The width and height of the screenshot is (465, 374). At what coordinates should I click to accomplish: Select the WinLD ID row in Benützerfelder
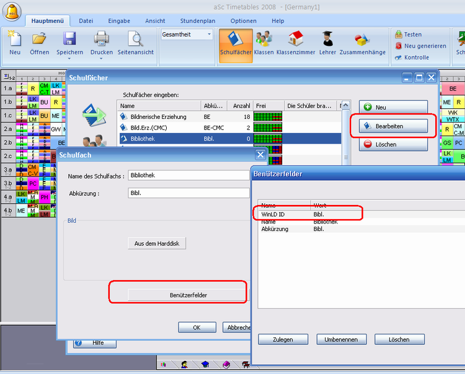tap(361, 214)
